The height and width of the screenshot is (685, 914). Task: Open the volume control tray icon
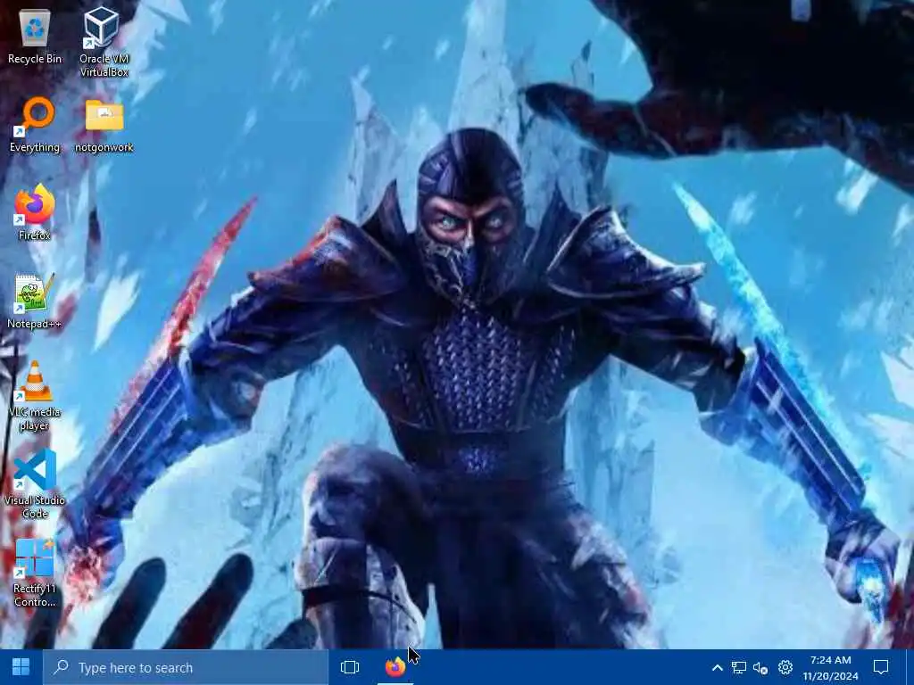pos(760,667)
